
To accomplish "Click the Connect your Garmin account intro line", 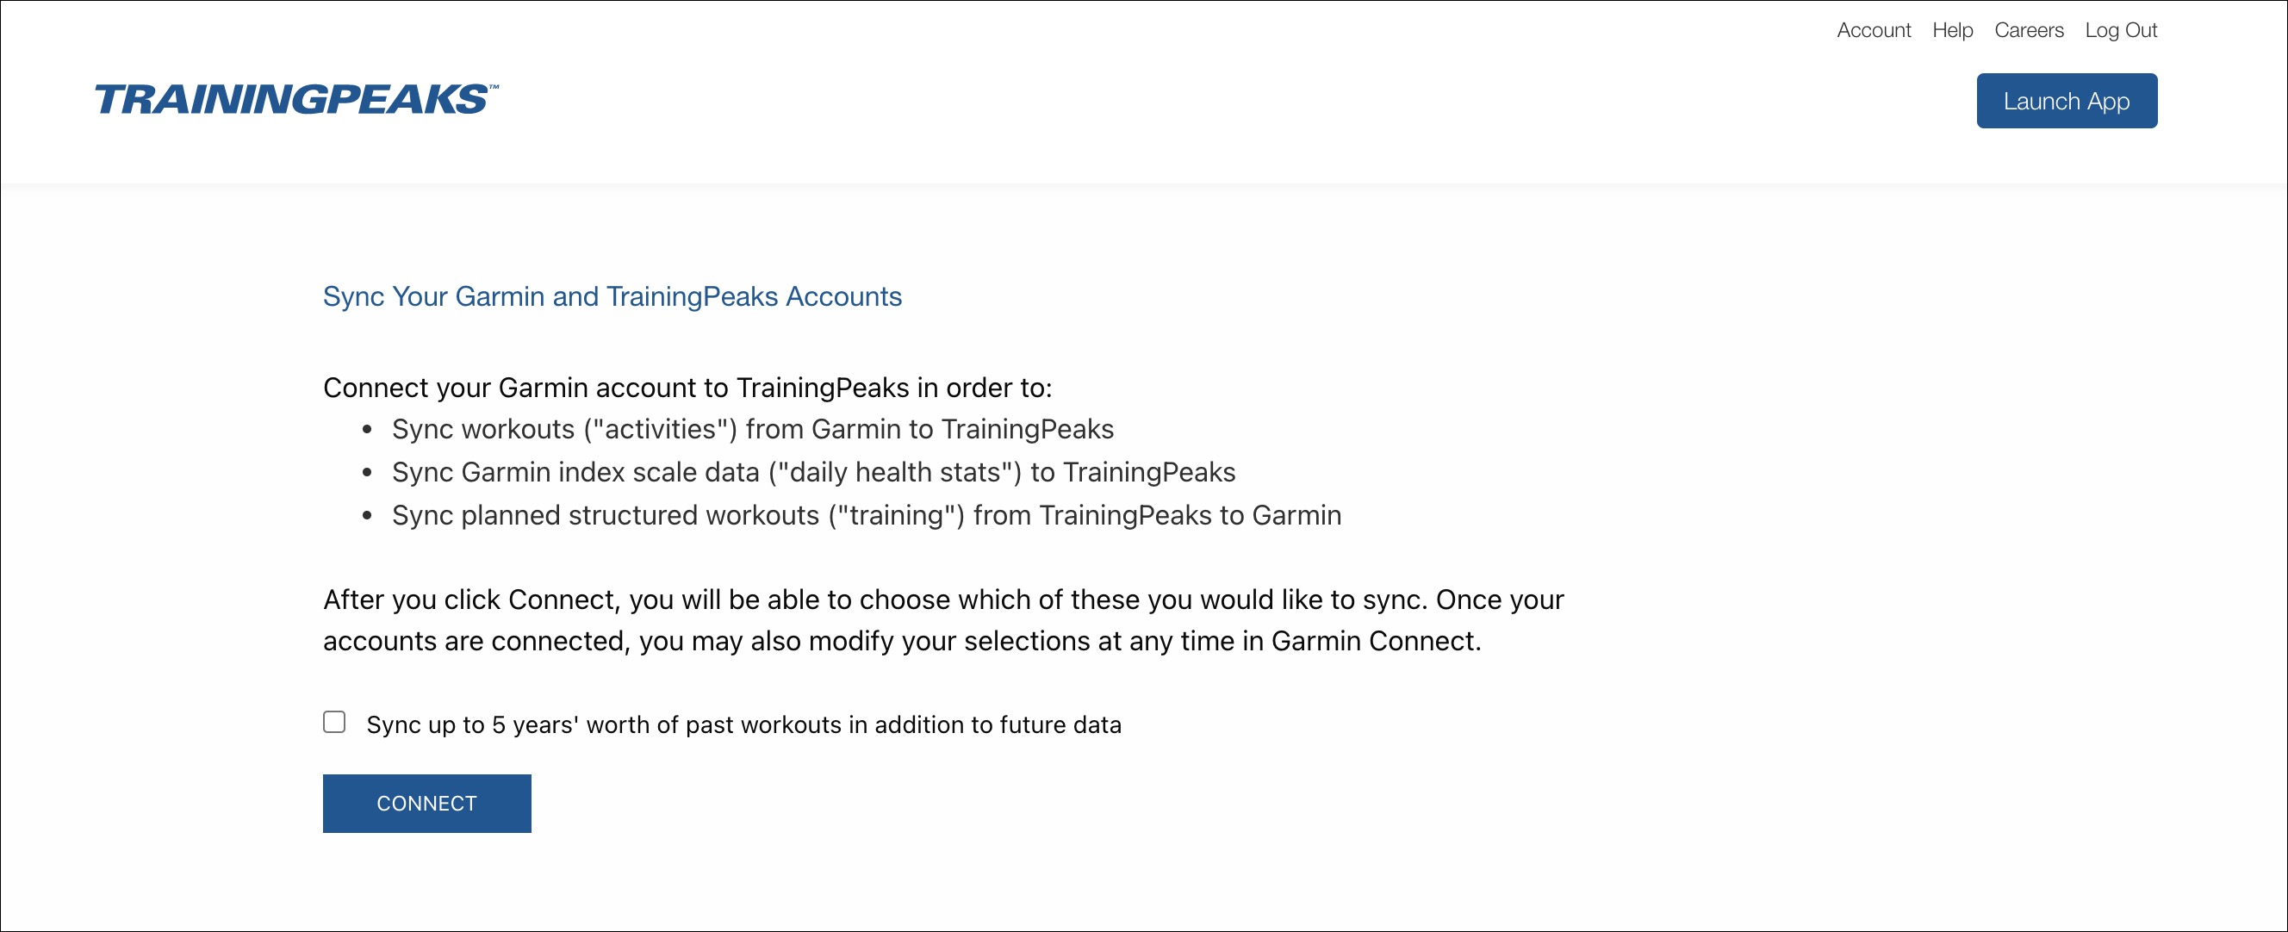I will tap(687, 388).
